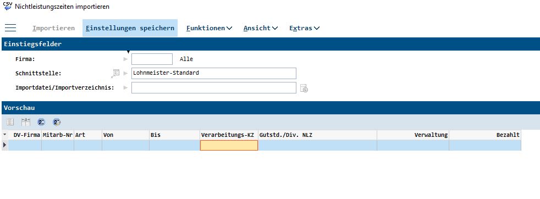Click the import file history icon

[304, 88]
